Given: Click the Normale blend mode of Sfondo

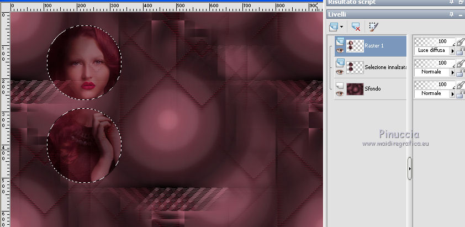Looking at the screenshot, I should 431,93.
